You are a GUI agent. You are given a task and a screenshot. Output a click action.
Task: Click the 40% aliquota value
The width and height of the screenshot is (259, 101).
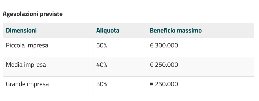102,65
